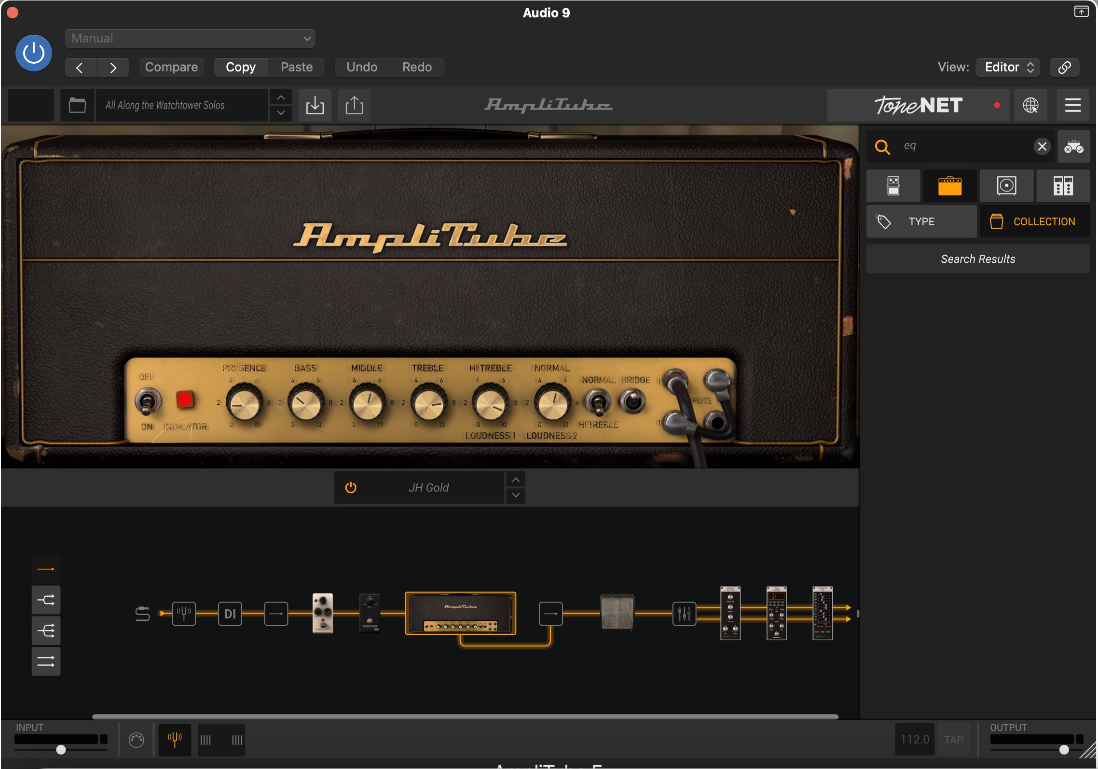Open the Manual preset dropdown
The width and height of the screenshot is (1098, 769).
click(190, 39)
